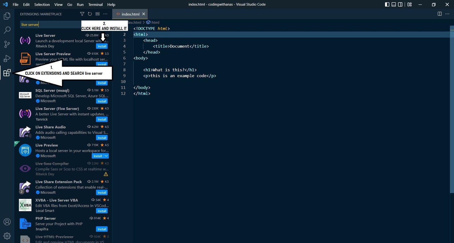Image resolution: width=454 pixels, height=243 pixels.
Task: Click the filter extensions icon
Action: coord(82,14)
